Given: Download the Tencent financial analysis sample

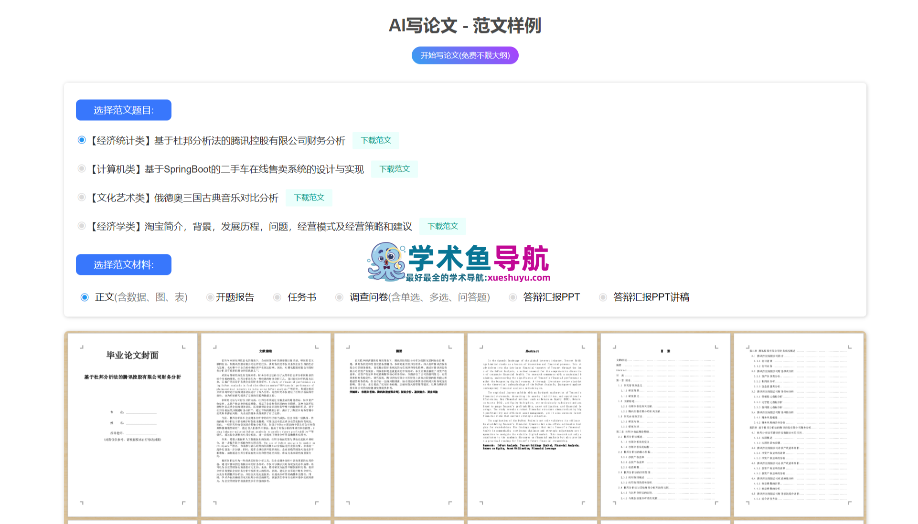Looking at the screenshot, I should click(x=376, y=140).
